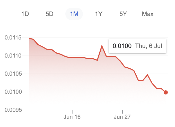The width and height of the screenshot is (175, 127).
Task: Click the red data point marker
Action: 166,92
